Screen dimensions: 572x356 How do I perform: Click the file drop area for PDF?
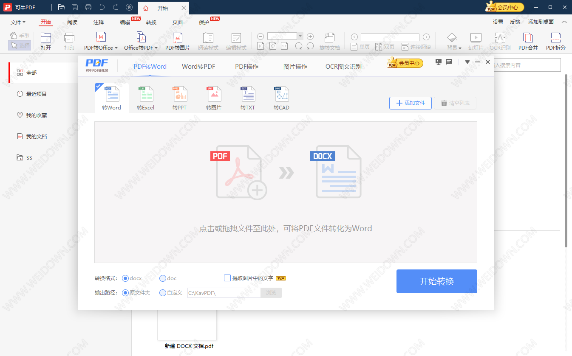pos(286,192)
